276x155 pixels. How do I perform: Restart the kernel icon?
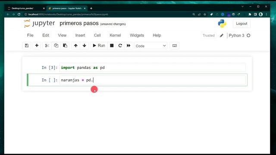click(x=120, y=46)
